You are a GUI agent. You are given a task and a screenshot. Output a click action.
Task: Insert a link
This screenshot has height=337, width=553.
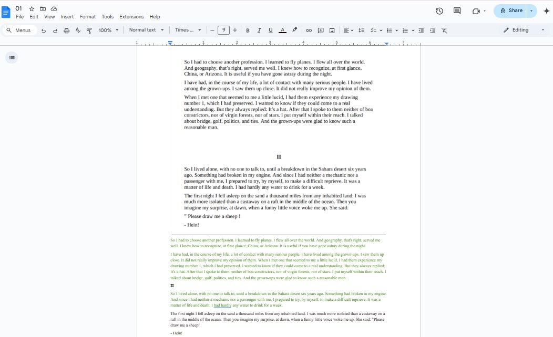click(x=310, y=30)
